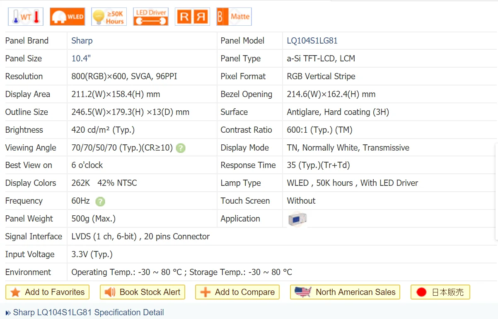
Task: Click the 'Panel Model' label
Action: (x=242, y=41)
